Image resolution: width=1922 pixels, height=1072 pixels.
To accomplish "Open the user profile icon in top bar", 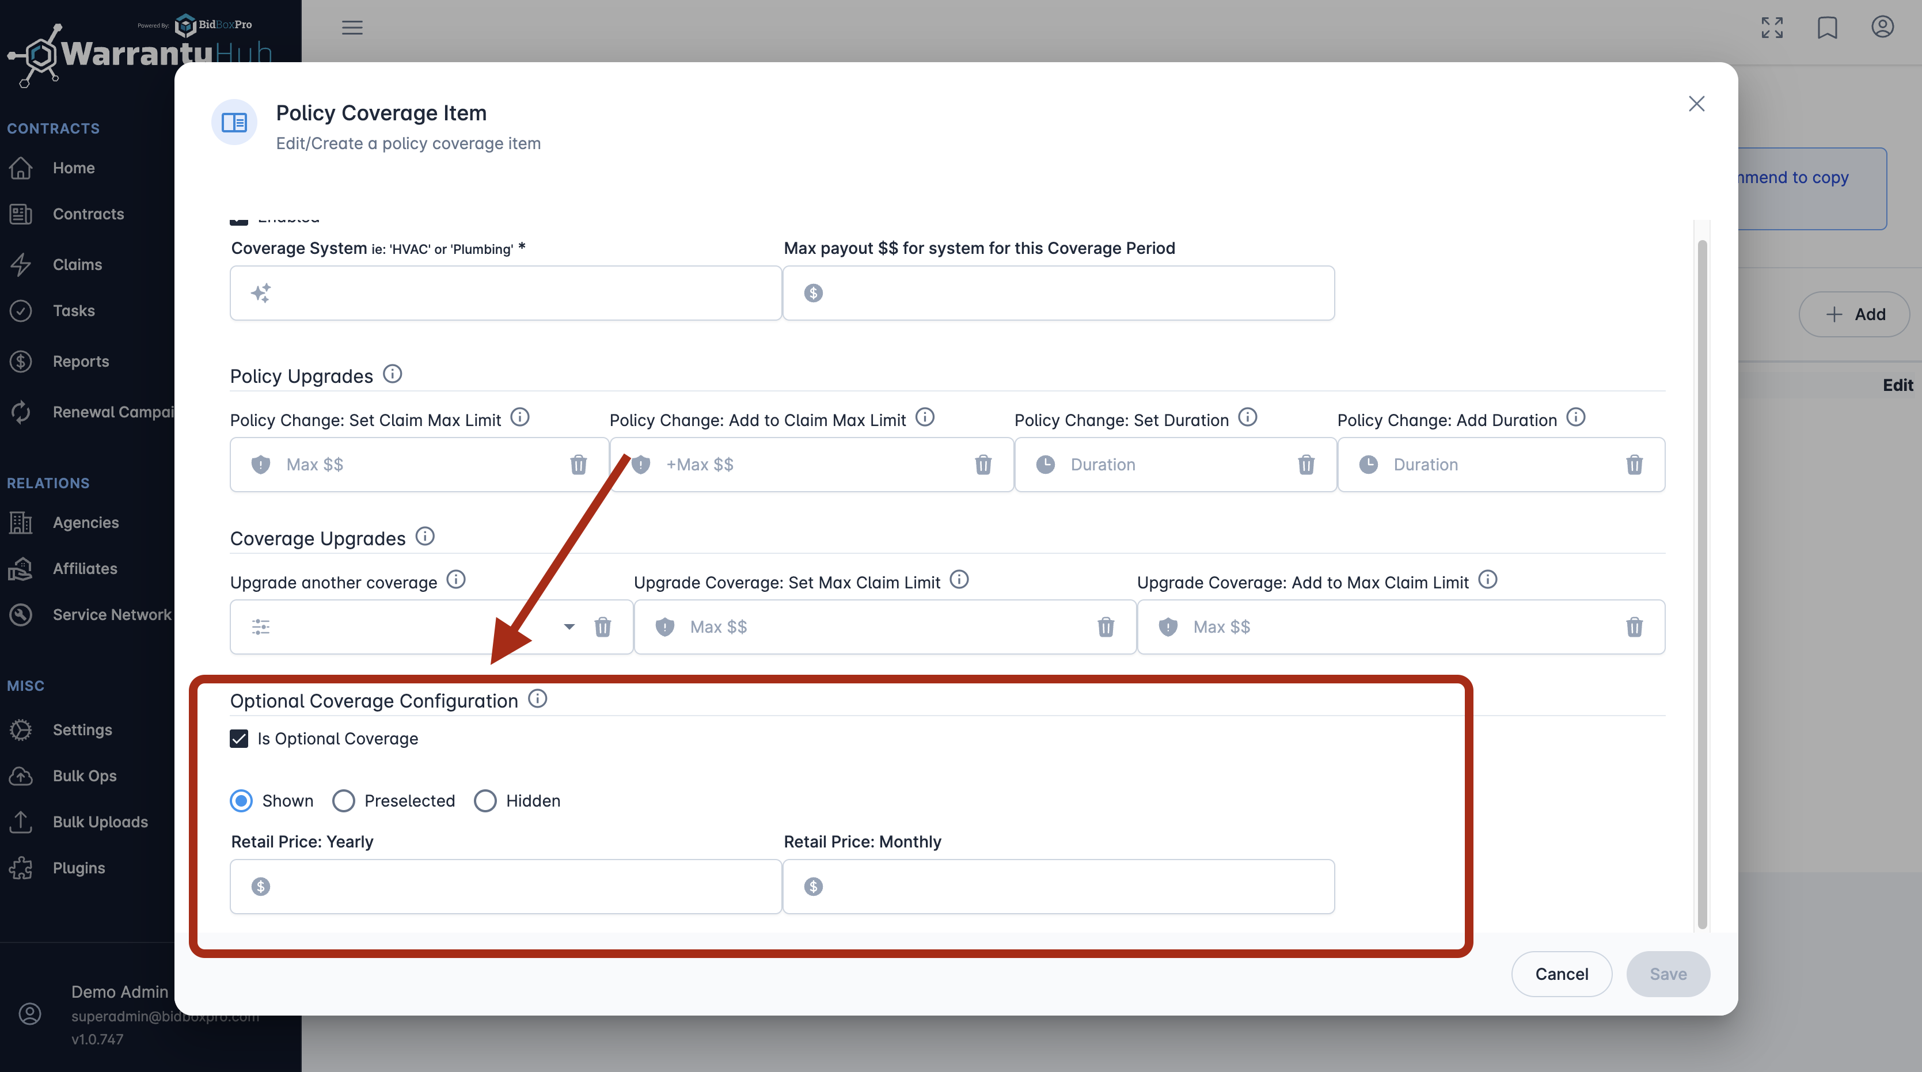I will (x=1882, y=28).
